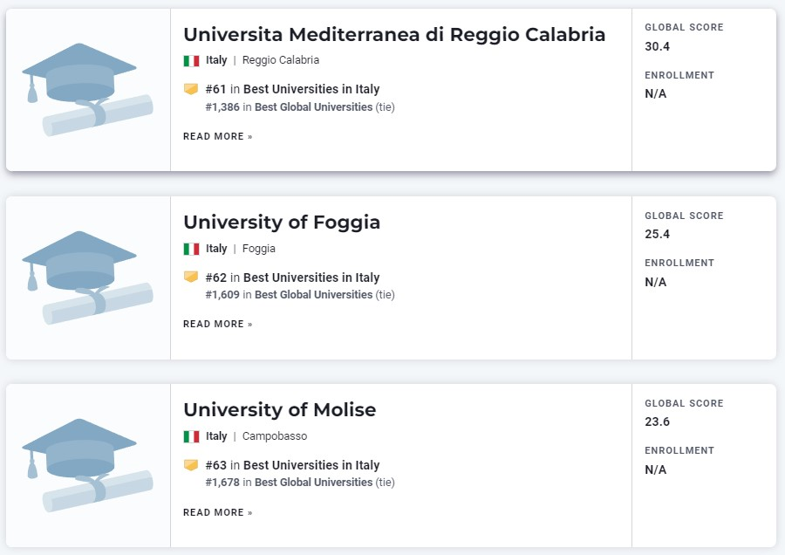Click the Italy flag under Universita Mediterranea
The width and height of the screenshot is (785, 555).
point(191,60)
